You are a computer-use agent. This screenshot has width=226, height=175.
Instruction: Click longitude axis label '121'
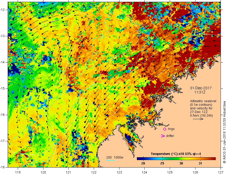point(69,172)
